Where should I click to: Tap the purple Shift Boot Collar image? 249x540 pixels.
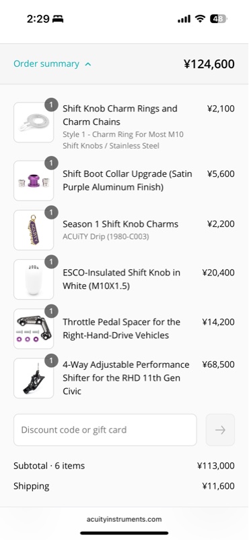(x=34, y=181)
